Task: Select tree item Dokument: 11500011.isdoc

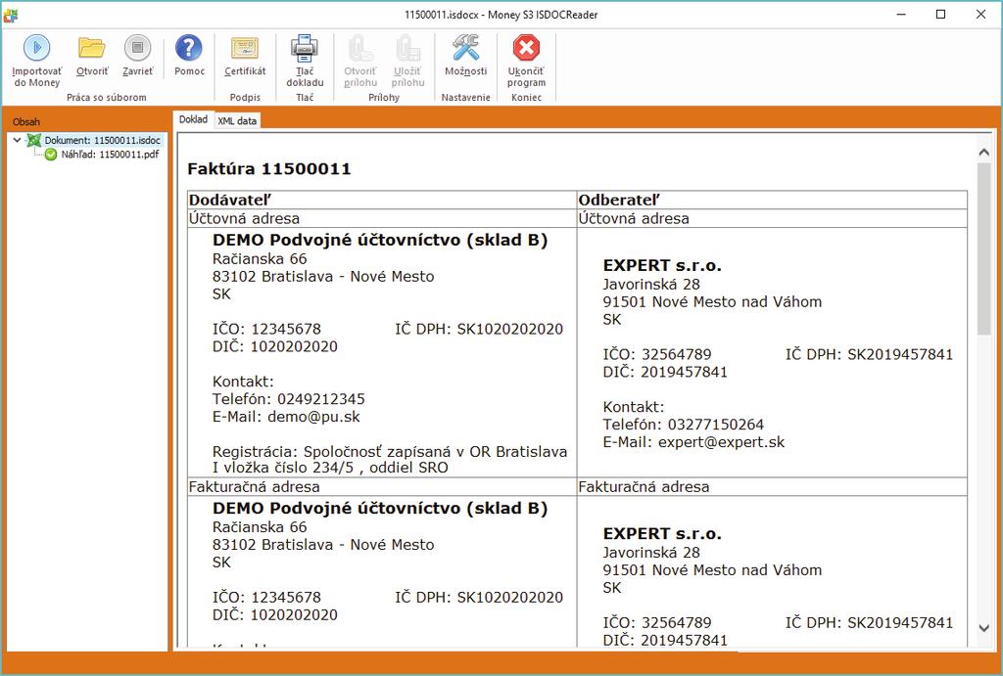Action: click(x=102, y=140)
